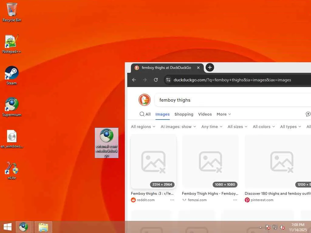Click the browser forward arrow
The image size is (311, 233).
145,80
